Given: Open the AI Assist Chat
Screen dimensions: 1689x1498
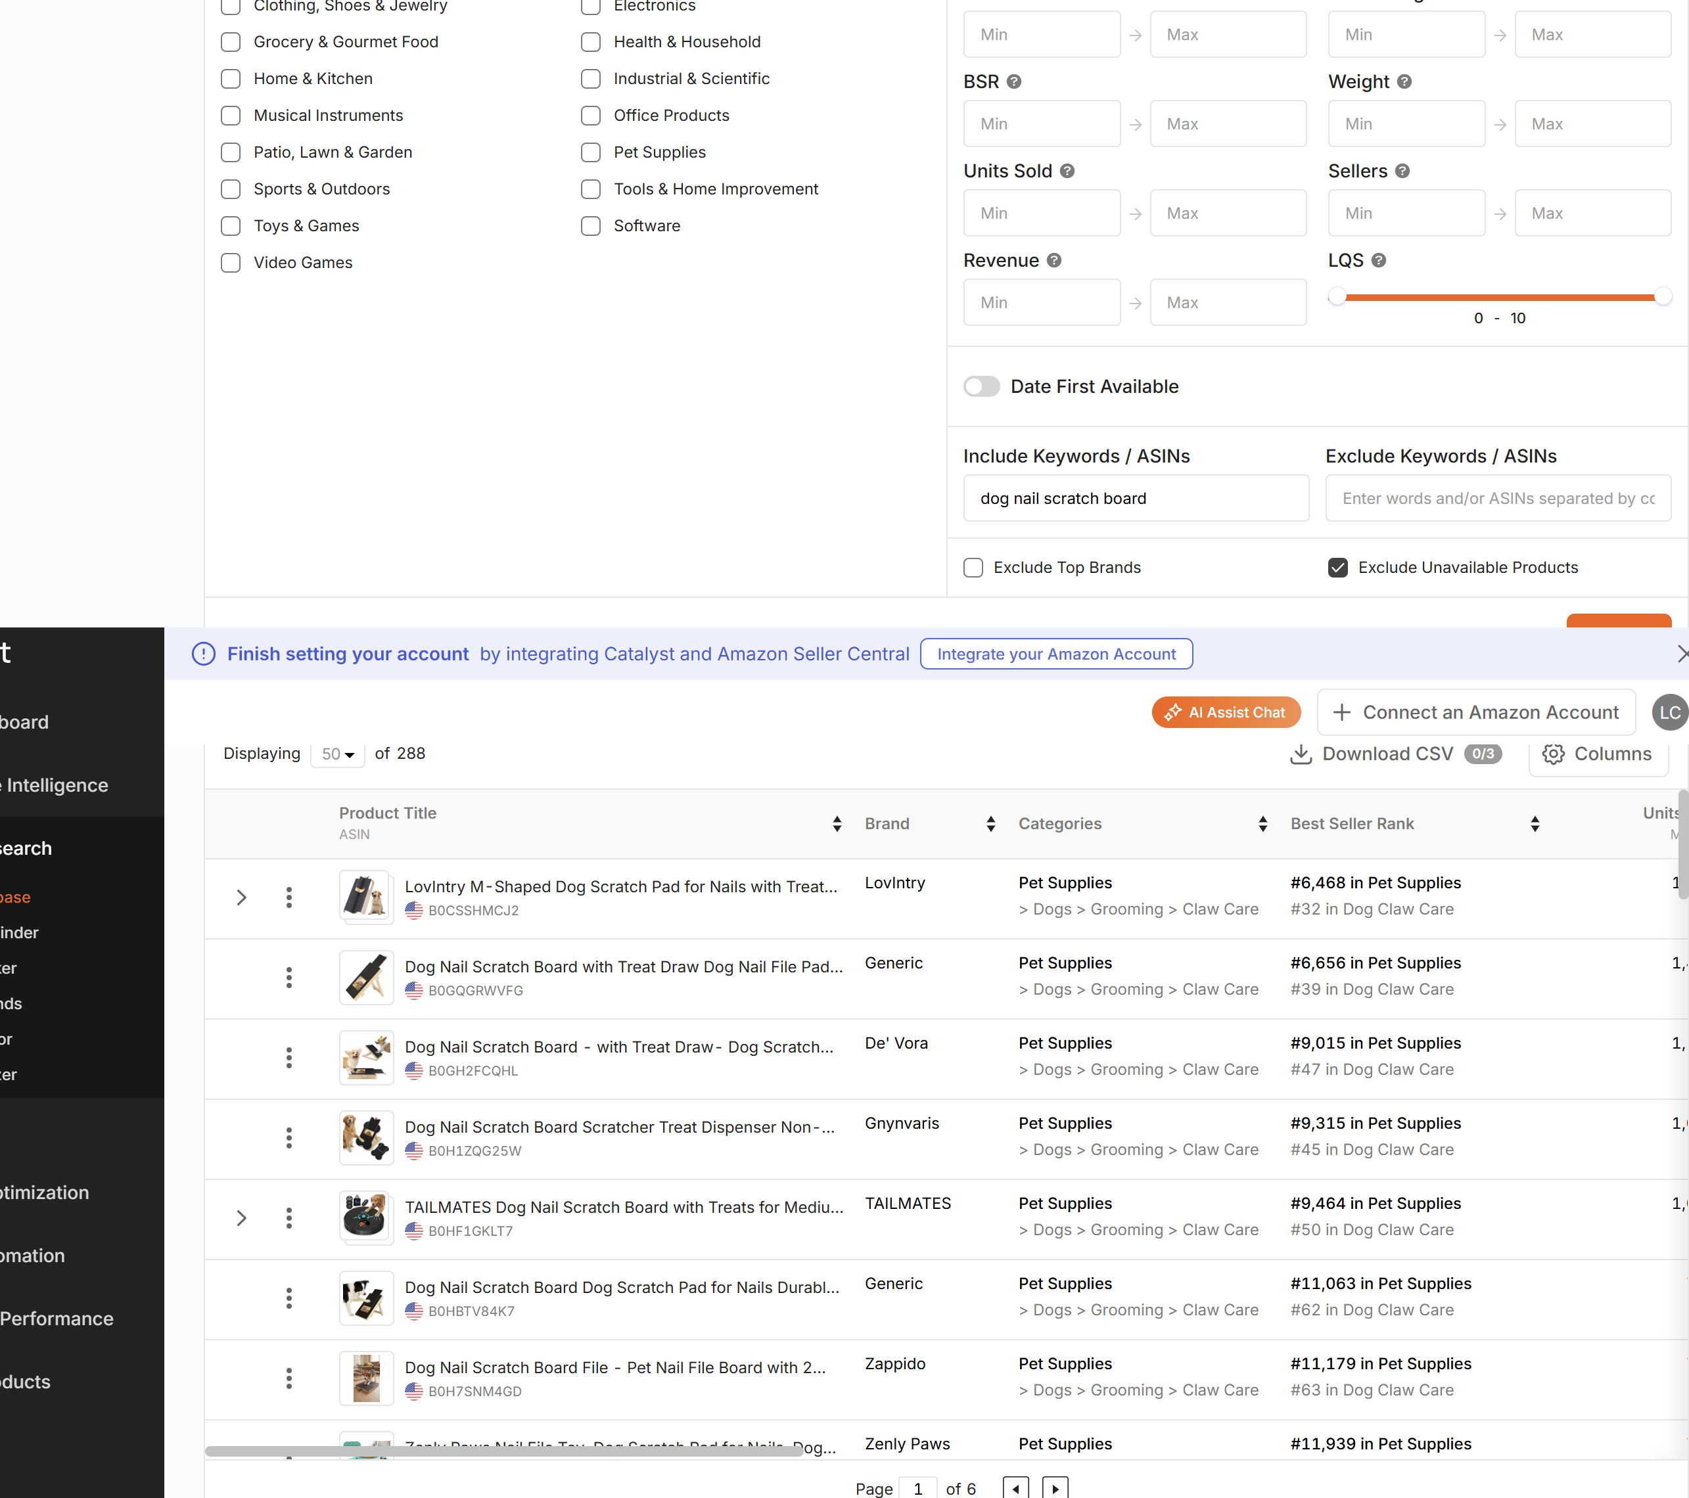Looking at the screenshot, I should [1226, 713].
